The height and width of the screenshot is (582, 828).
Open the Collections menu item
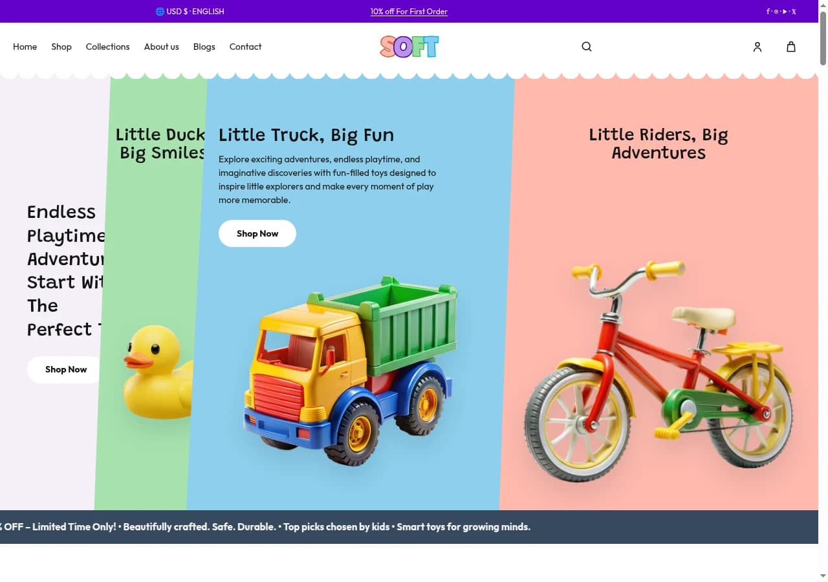(x=108, y=47)
